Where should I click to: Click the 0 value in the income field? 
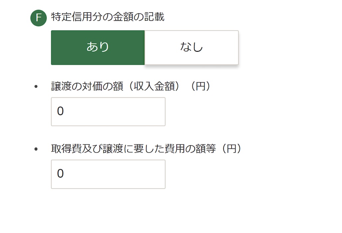tap(61, 111)
